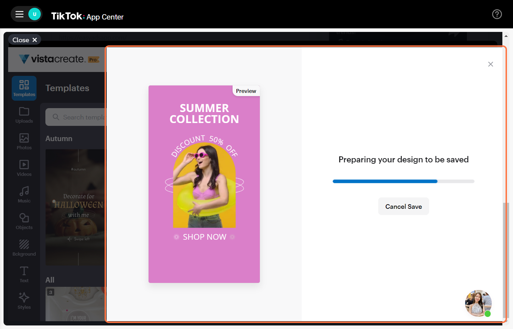Open the Background settings panel
The image size is (513, 329).
(24, 248)
